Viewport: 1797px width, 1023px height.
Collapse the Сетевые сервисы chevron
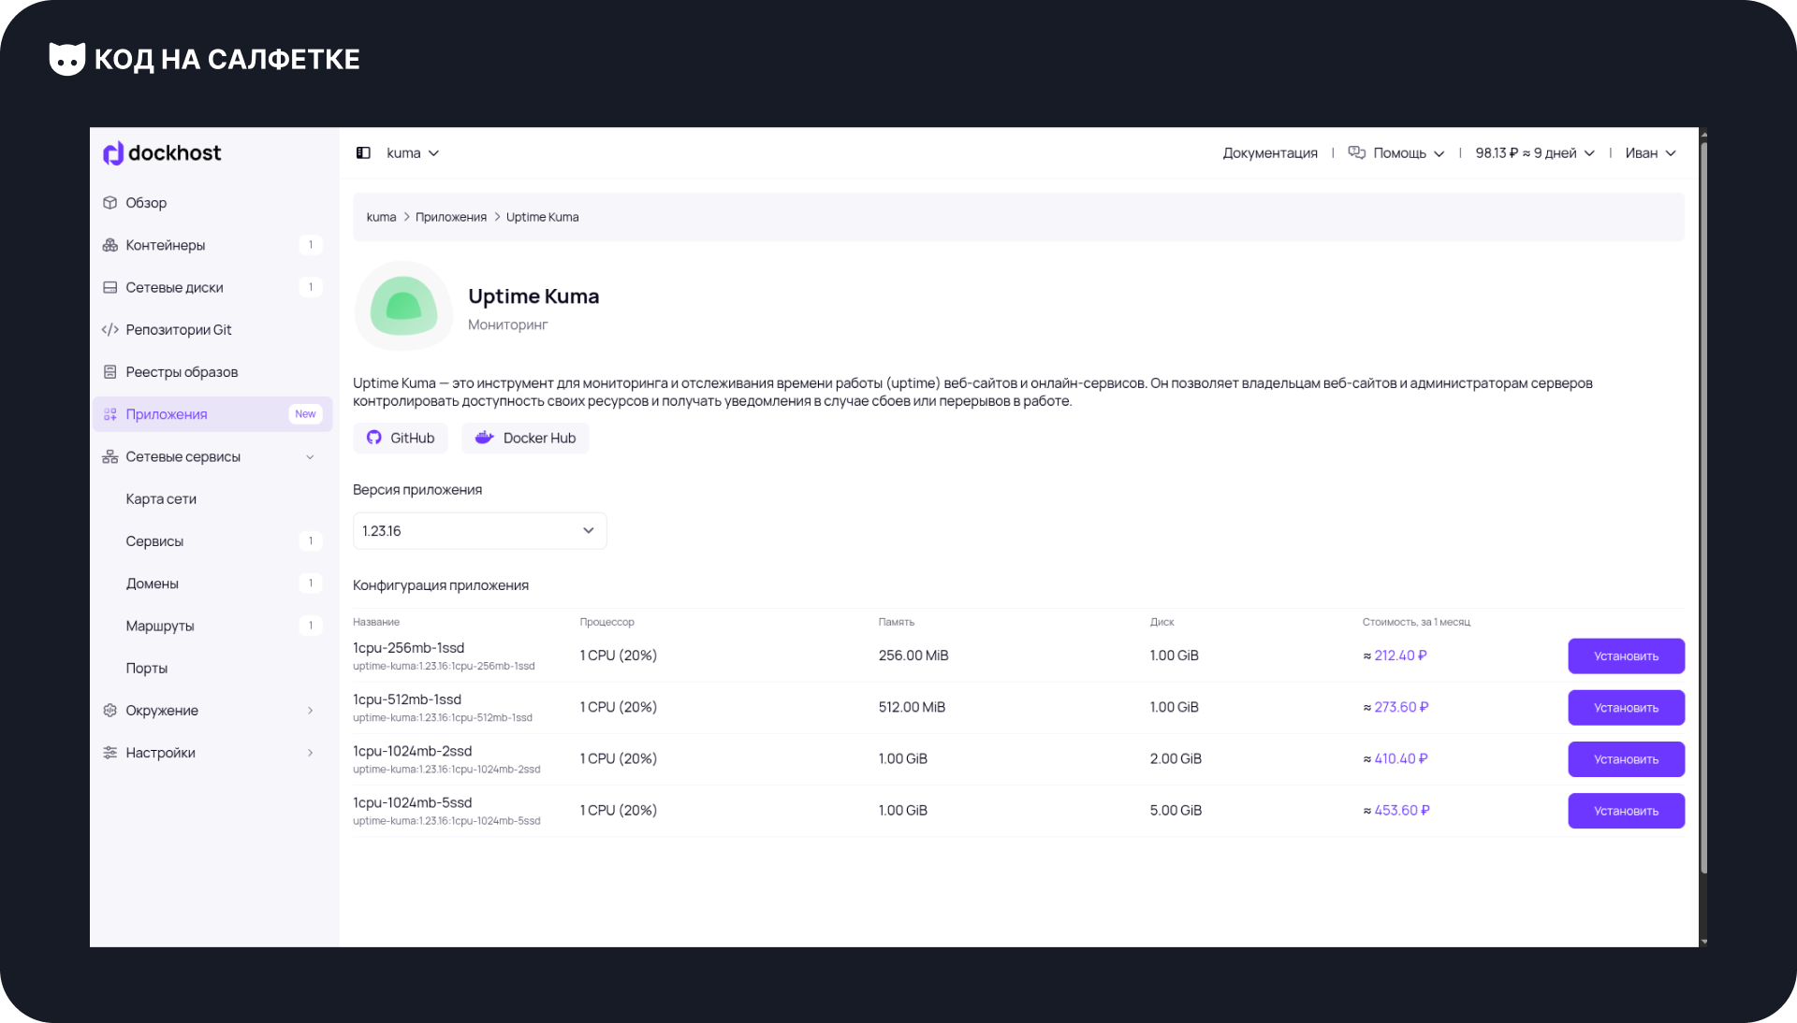(x=310, y=457)
